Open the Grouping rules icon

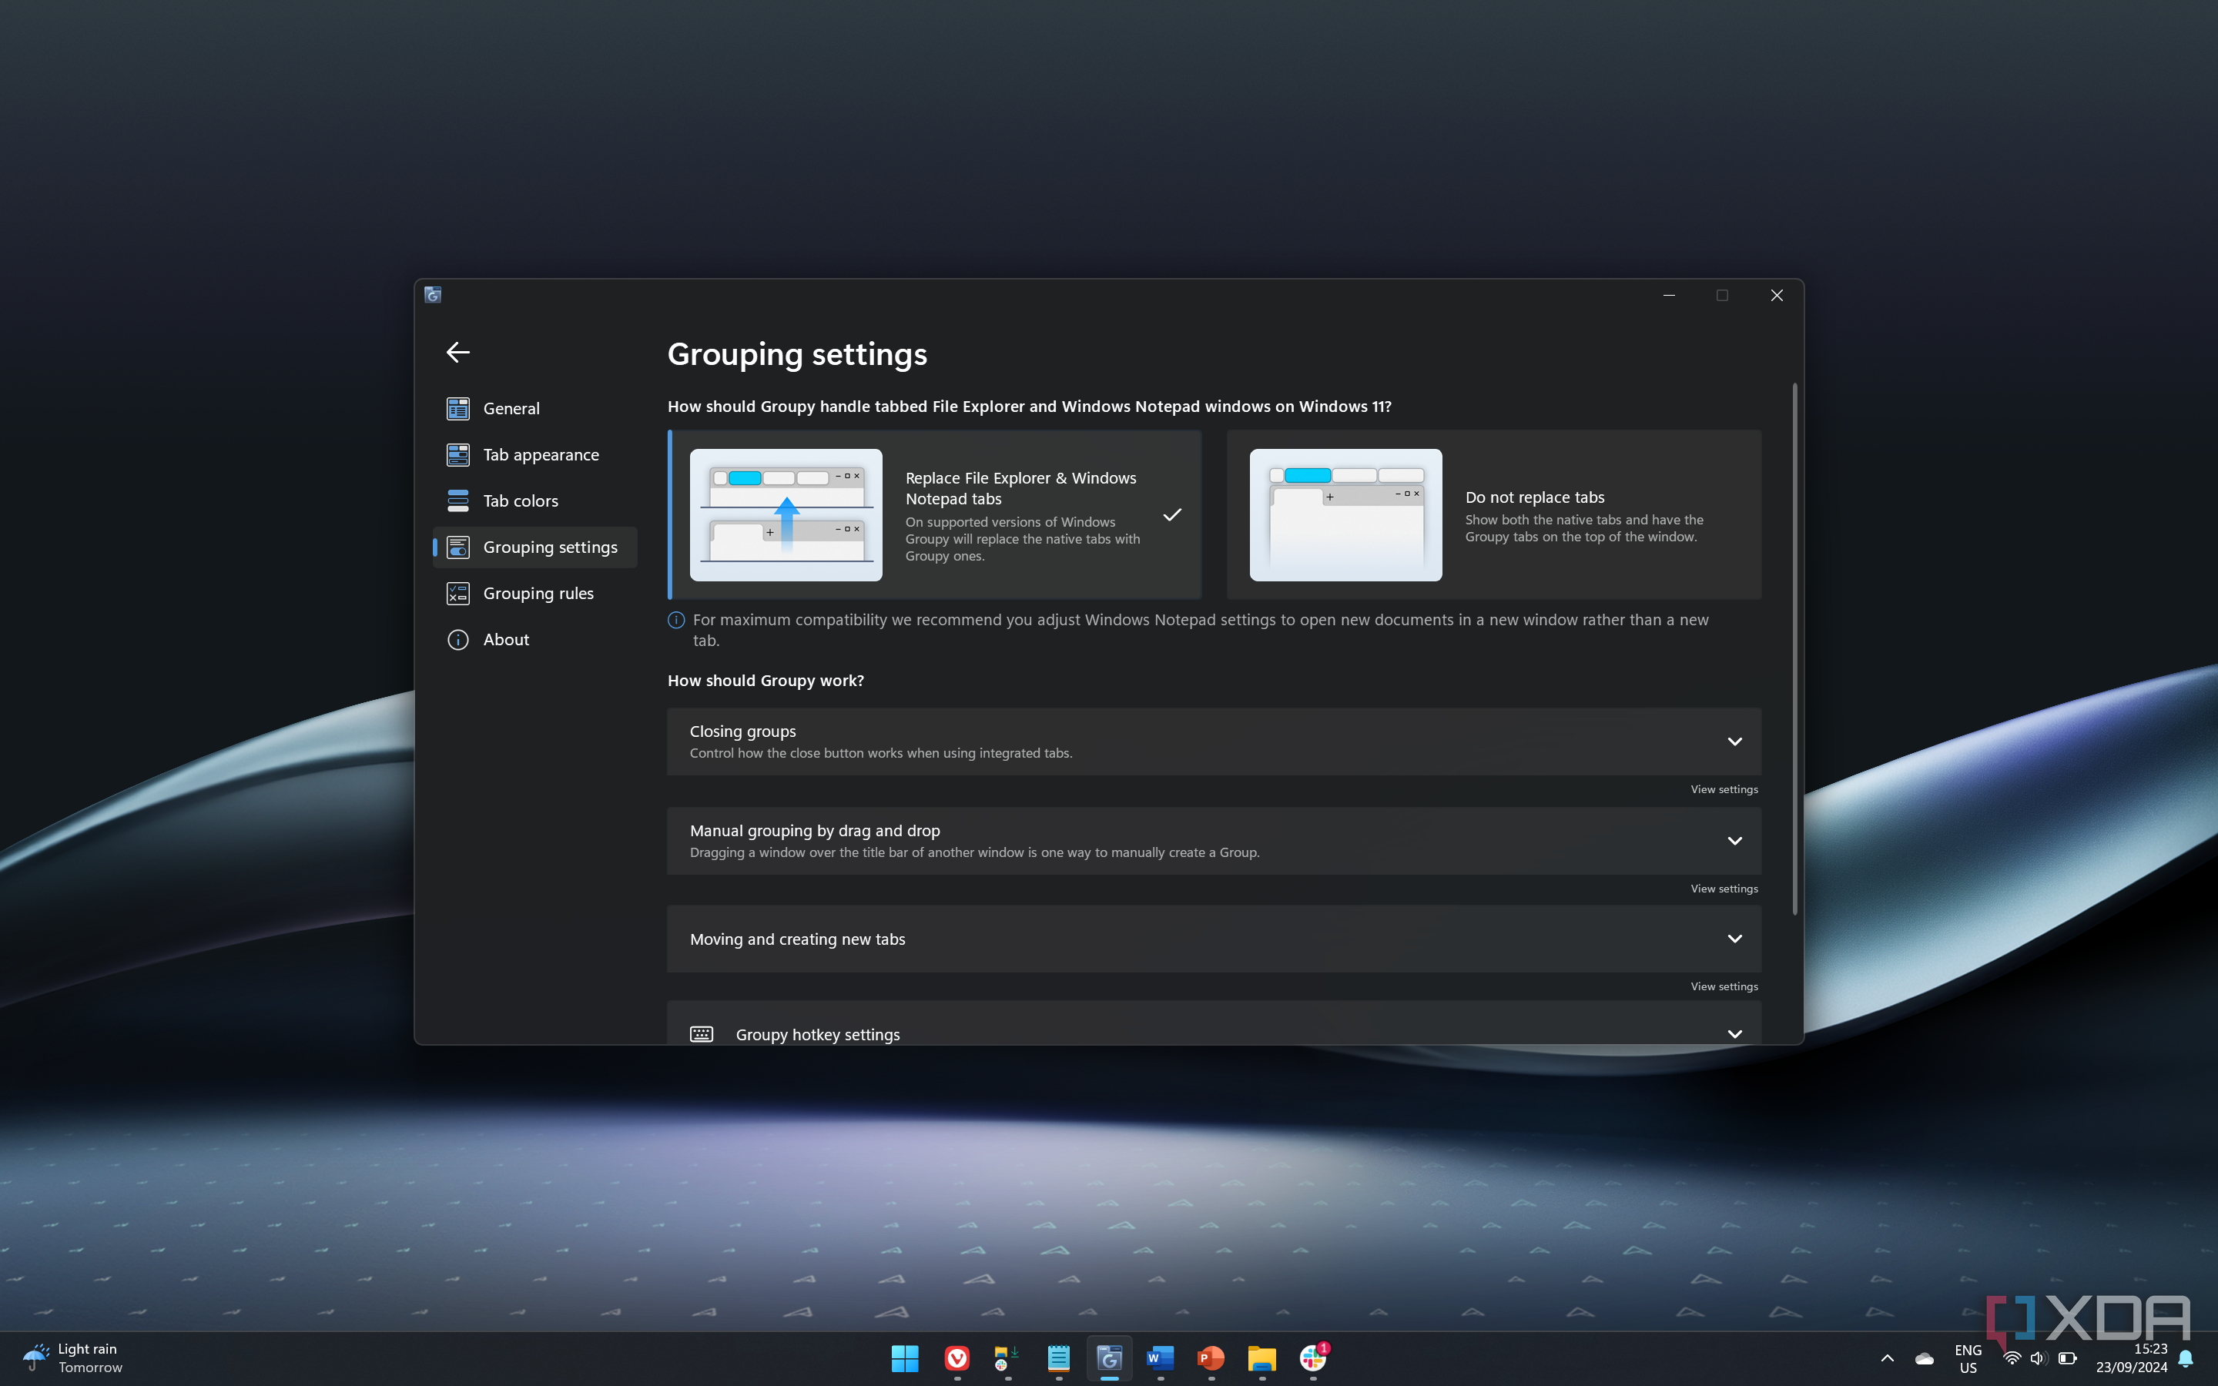click(458, 593)
